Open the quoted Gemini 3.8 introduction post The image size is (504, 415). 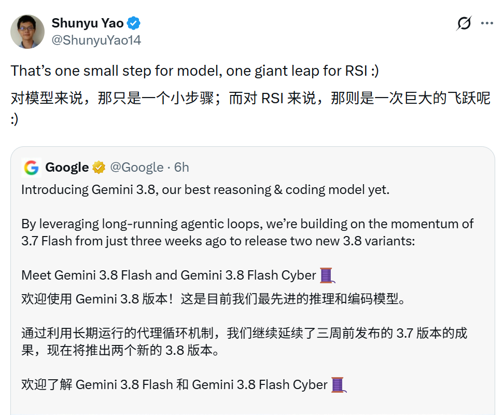[253, 281]
